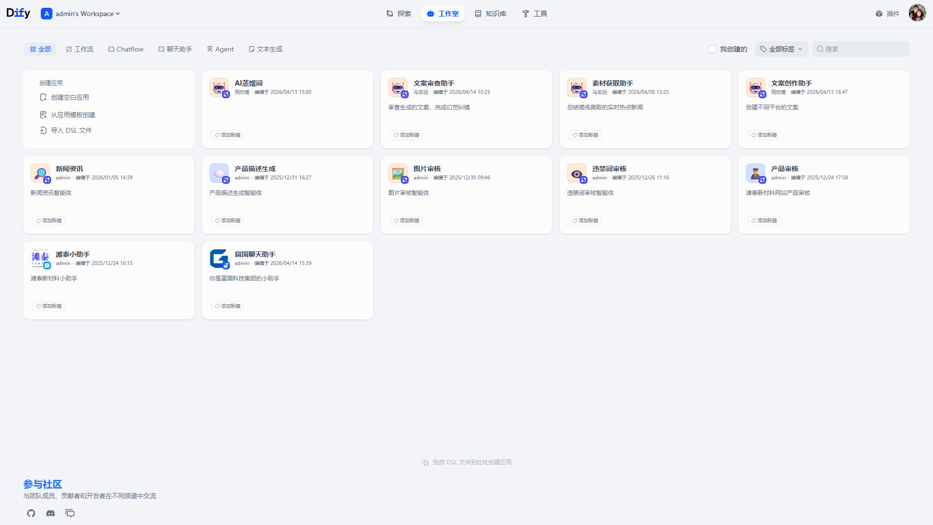Expand the 全部标签 tag filter dropdown
The image size is (933, 525).
pyautogui.click(x=781, y=49)
